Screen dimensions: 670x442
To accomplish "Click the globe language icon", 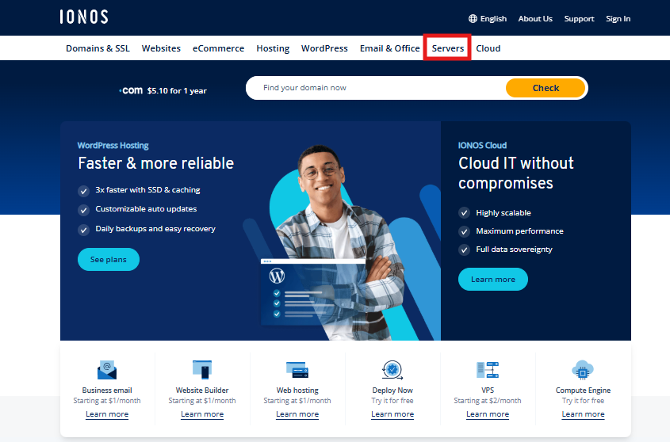I will point(473,19).
